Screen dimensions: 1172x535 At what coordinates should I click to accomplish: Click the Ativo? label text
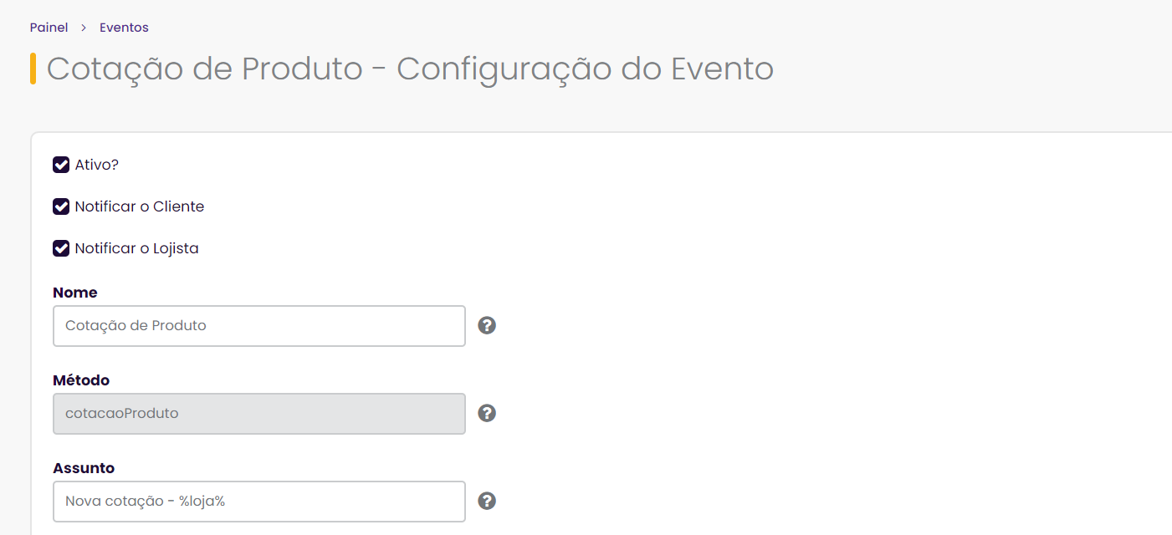[x=97, y=165]
